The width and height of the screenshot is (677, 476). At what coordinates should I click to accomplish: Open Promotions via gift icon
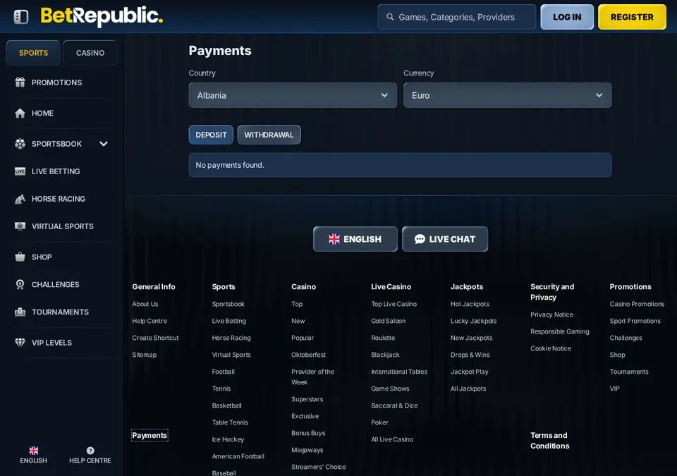[x=20, y=82]
